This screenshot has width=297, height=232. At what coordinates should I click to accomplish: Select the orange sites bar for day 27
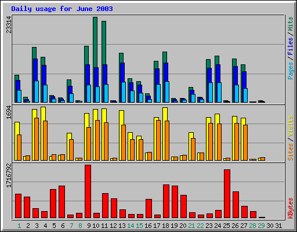coord(245,143)
